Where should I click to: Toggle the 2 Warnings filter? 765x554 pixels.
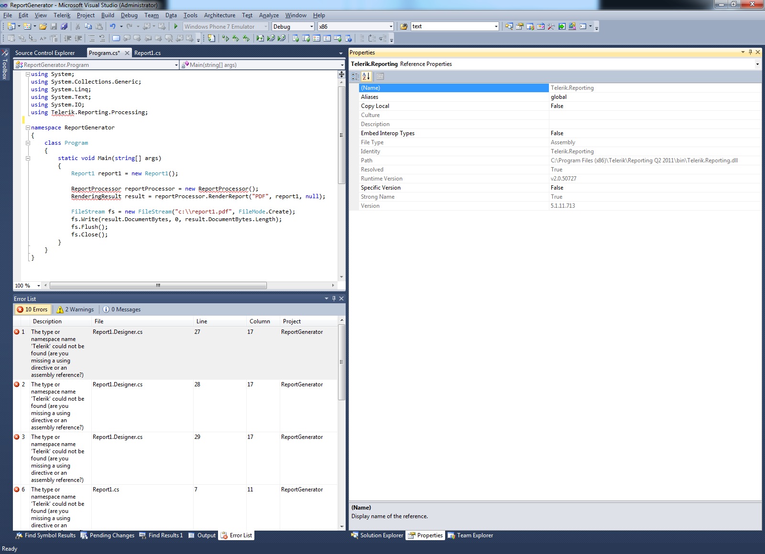(x=75, y=309)
